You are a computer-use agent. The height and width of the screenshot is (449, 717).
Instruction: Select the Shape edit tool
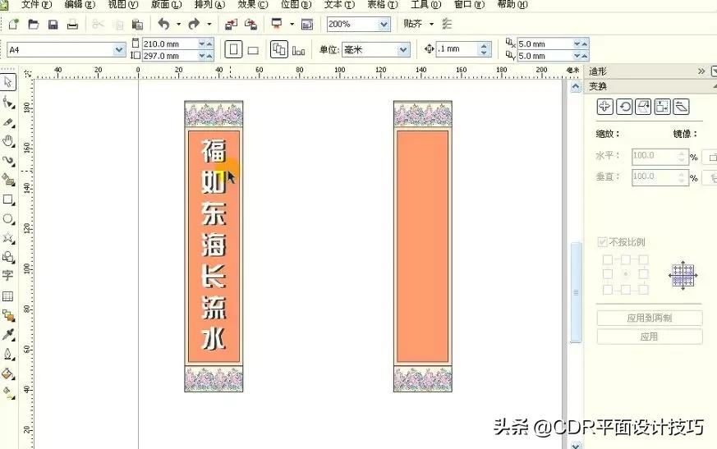[x=8, y=103]
